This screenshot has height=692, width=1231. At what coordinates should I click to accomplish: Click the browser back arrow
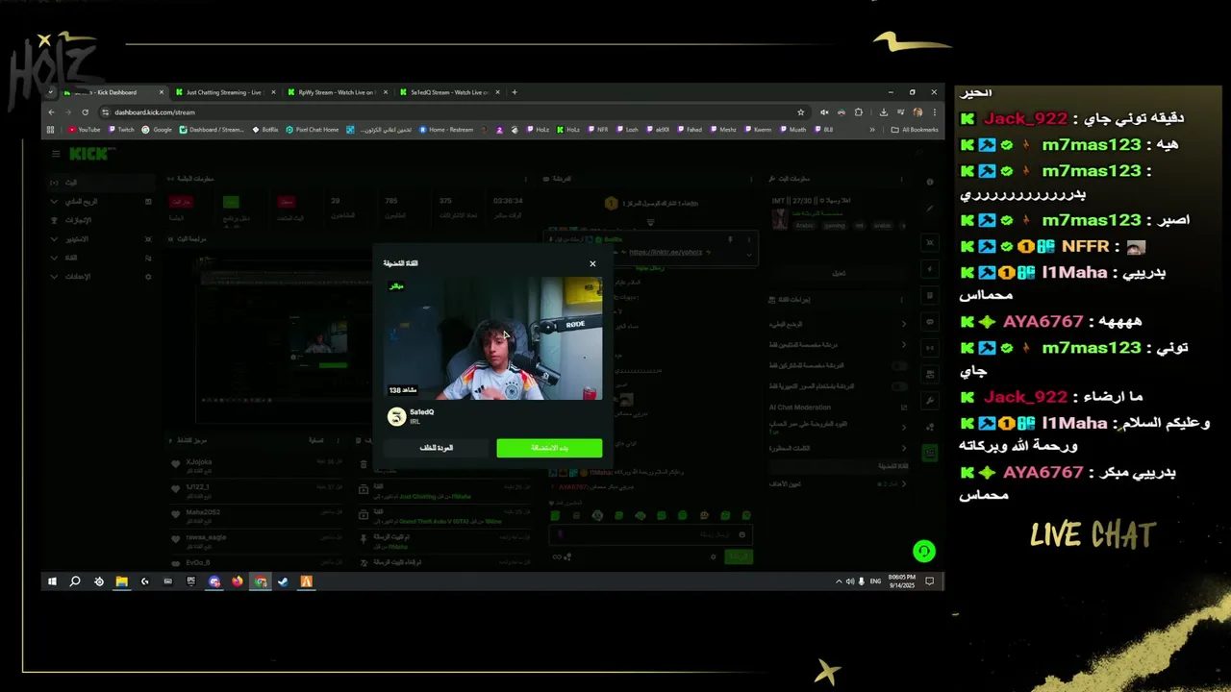click(52, 111)
